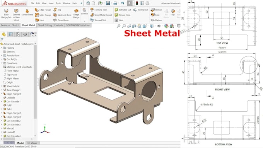Click the Rip tool
The image size is (263, 148).
[173, 12]
